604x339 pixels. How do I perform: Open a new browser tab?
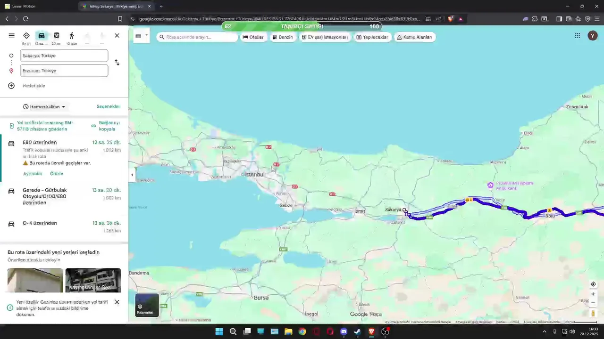pos(161,6)
